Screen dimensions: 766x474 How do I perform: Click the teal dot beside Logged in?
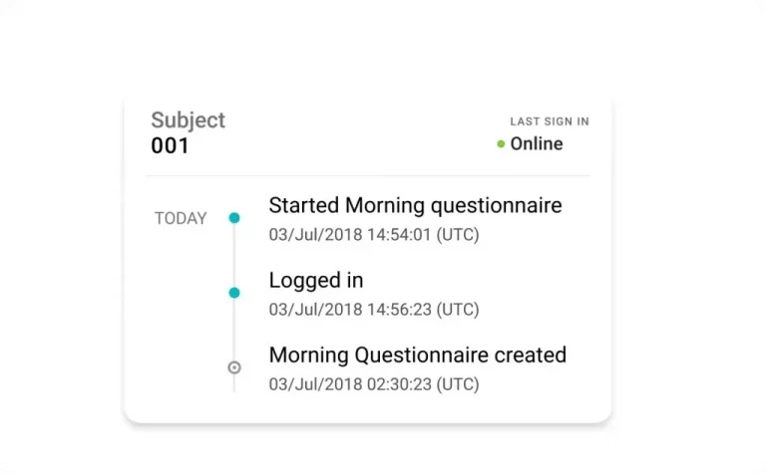click(234, 293)
